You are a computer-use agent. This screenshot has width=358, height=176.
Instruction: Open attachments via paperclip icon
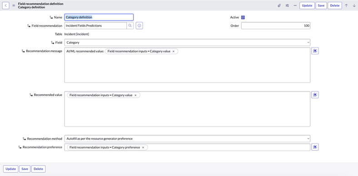[x=279, y=5]
